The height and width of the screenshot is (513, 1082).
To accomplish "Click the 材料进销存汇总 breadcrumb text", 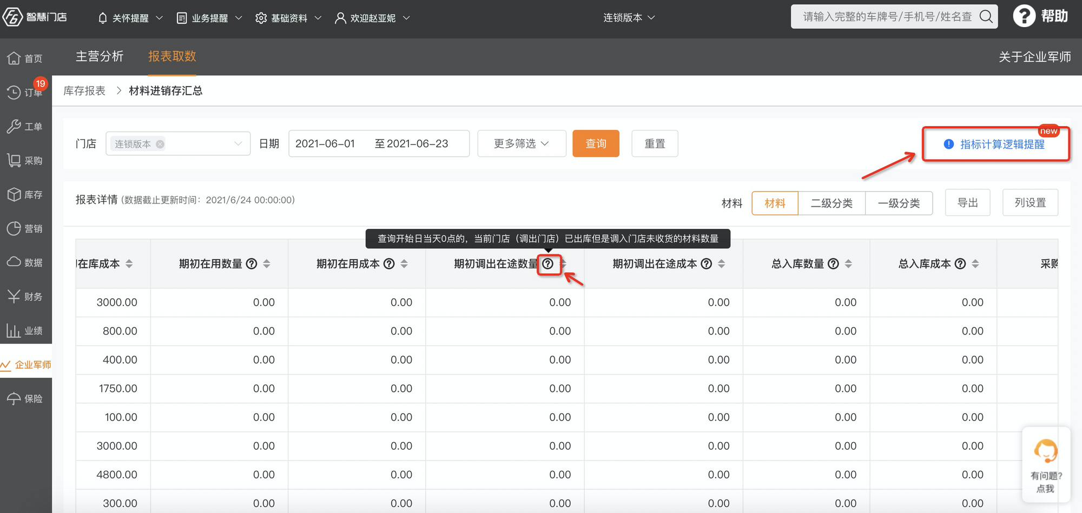I will click(166, 90).
